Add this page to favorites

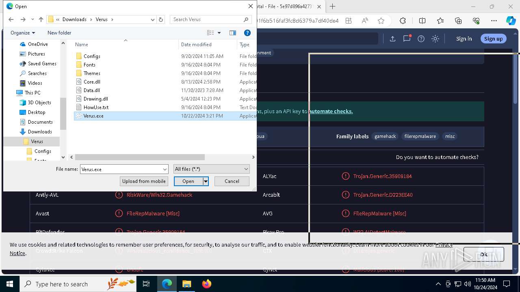pyautogui.click(x=381, y=21)
